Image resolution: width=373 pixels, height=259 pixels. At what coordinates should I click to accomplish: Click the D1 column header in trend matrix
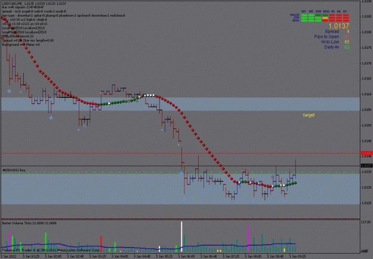[345, 11]
